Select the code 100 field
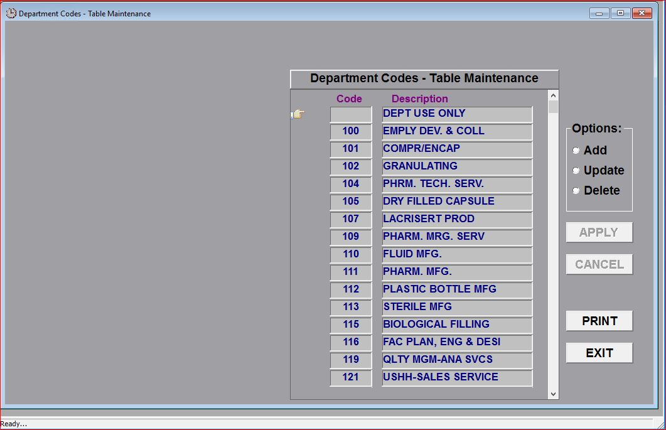This screenshot has height=430, width=666. coord(351,132)
